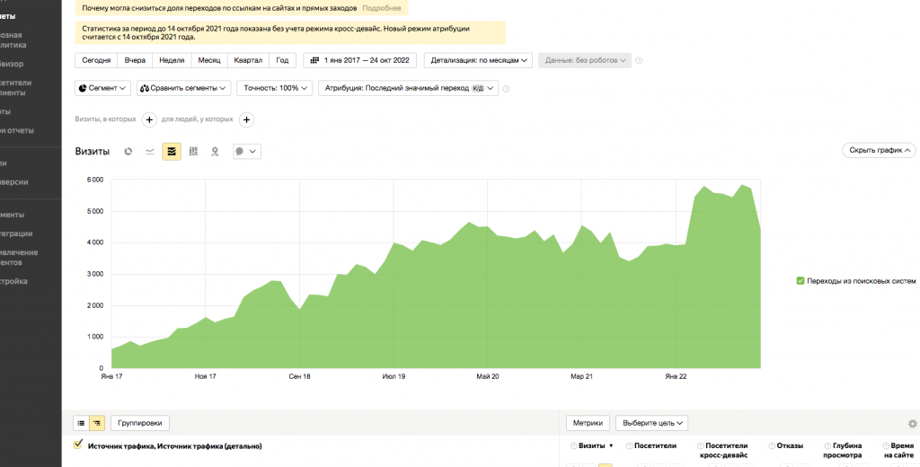Click help icon next to attribution dropdown
The width and height of the screenshot is (920, 467).
(506, 89)
